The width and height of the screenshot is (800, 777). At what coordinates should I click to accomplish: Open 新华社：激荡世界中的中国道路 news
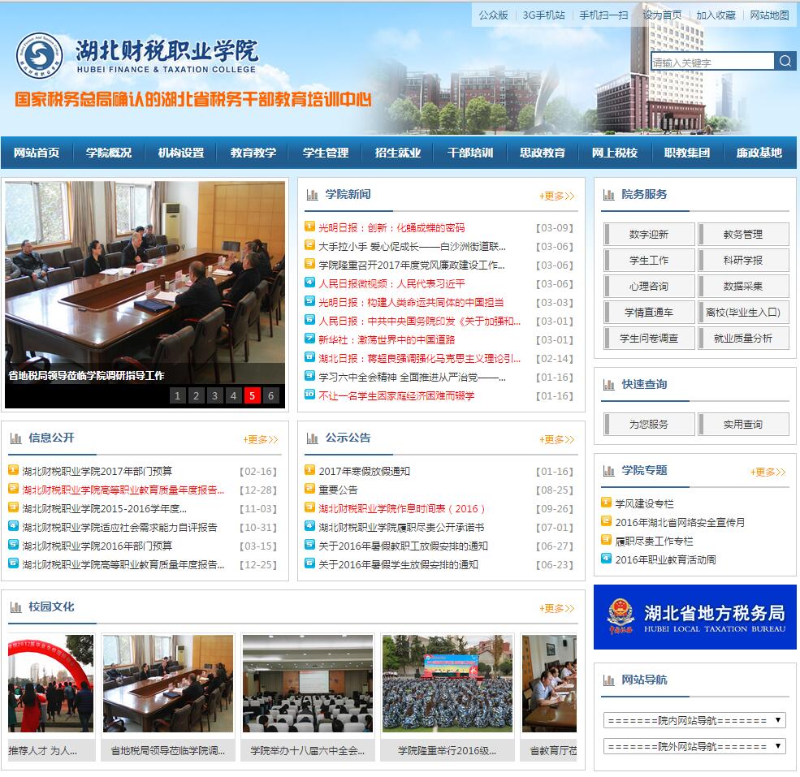tap(387, 339)
